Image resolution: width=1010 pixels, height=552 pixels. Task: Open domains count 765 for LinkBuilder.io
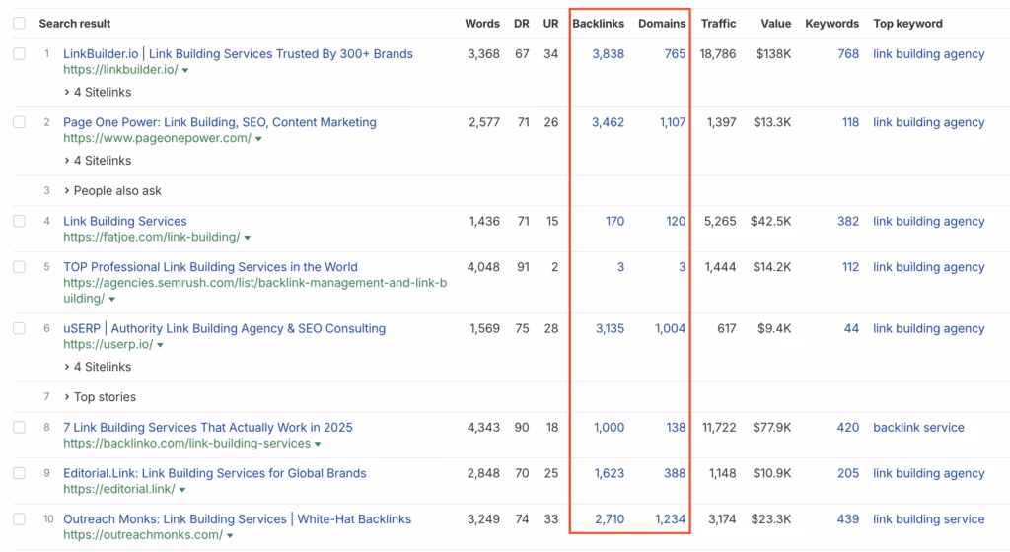(x=675, y=54)
